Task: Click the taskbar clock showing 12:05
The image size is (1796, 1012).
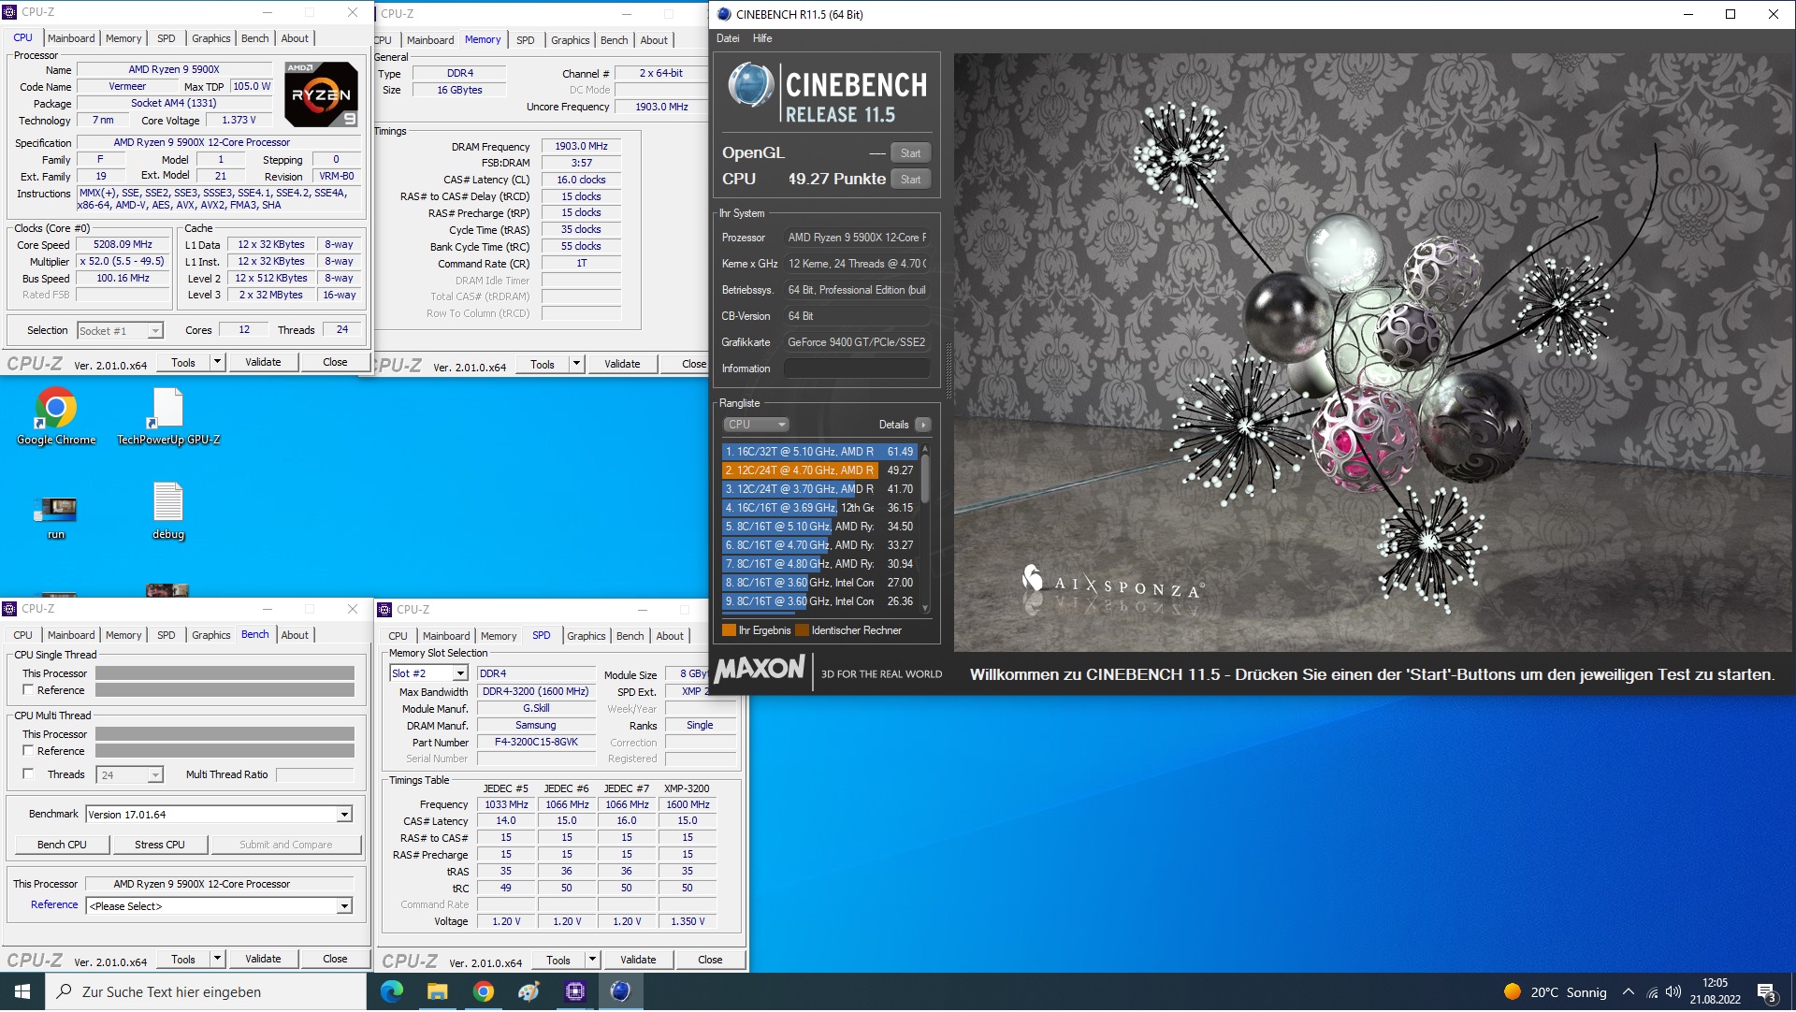Action: (1715, 992)
